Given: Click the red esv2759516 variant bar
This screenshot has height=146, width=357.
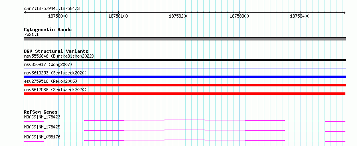Looking at the screenshot, I should click(185, 85).
